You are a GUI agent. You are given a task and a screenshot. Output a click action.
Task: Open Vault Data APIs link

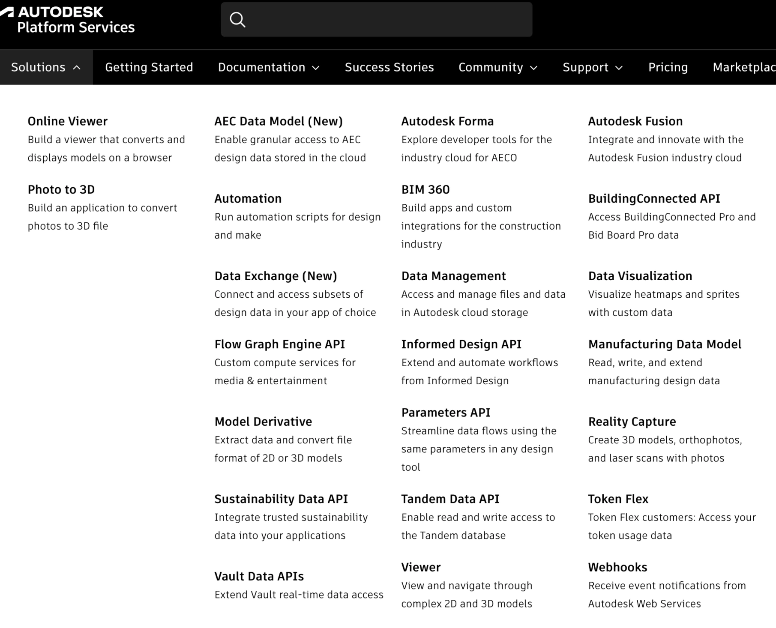259,576
